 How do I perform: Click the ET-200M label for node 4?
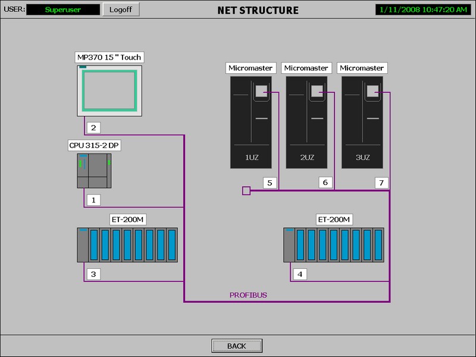pyautogui.click(x=334, y=219)
